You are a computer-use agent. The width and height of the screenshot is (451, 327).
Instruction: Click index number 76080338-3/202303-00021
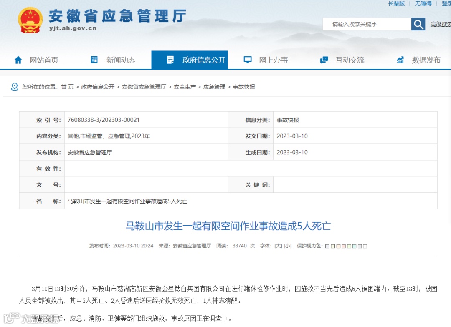pos(104,120)
